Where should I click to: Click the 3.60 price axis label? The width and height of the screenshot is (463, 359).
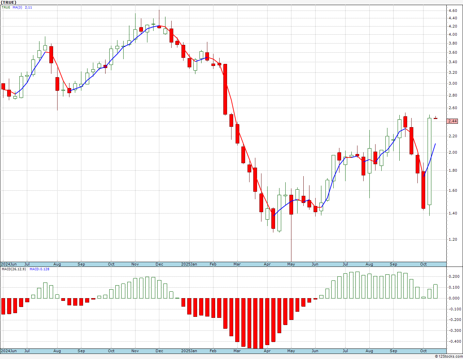[x=453, y=52]
